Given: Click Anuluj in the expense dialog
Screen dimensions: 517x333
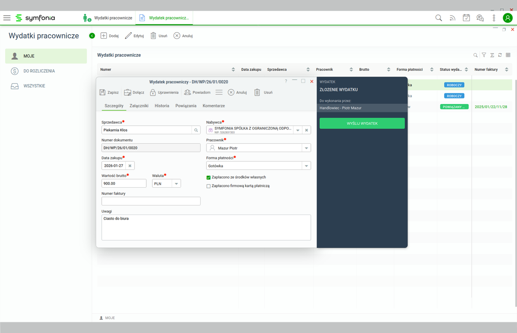Looking at the screenshot, I should (237, 92).
